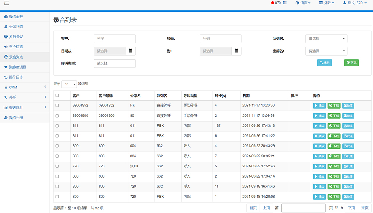This screenshot has height=213, width=373.
Task: Toggle the select-all checkbox in the table header
Action: point(57,95)
